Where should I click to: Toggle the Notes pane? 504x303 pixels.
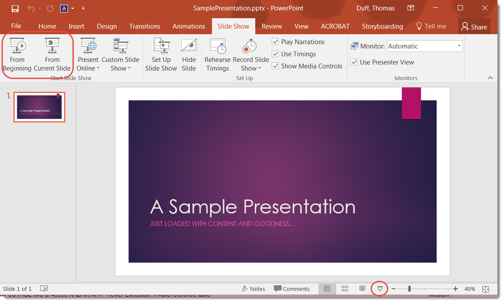pos(253,289)
